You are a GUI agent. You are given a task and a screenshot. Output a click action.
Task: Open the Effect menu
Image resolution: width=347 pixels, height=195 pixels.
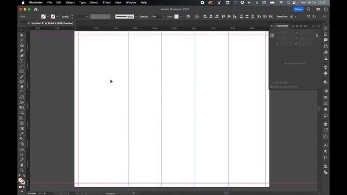[106, 3]
